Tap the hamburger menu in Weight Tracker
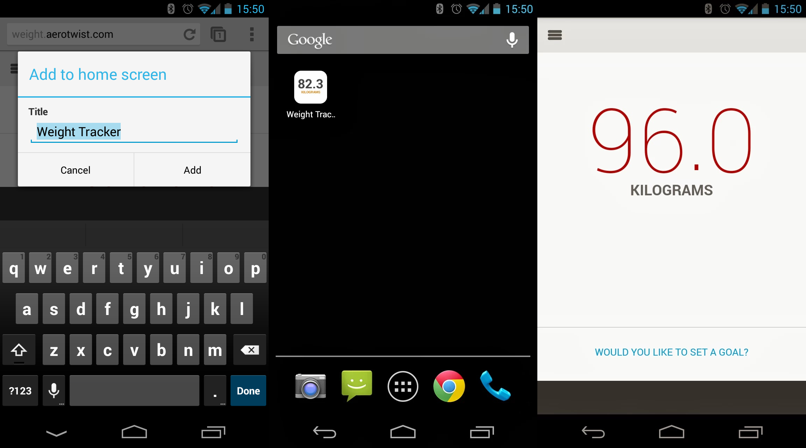Image resolution: width=806 pixels, height=448 pixels. click(554, 34)
